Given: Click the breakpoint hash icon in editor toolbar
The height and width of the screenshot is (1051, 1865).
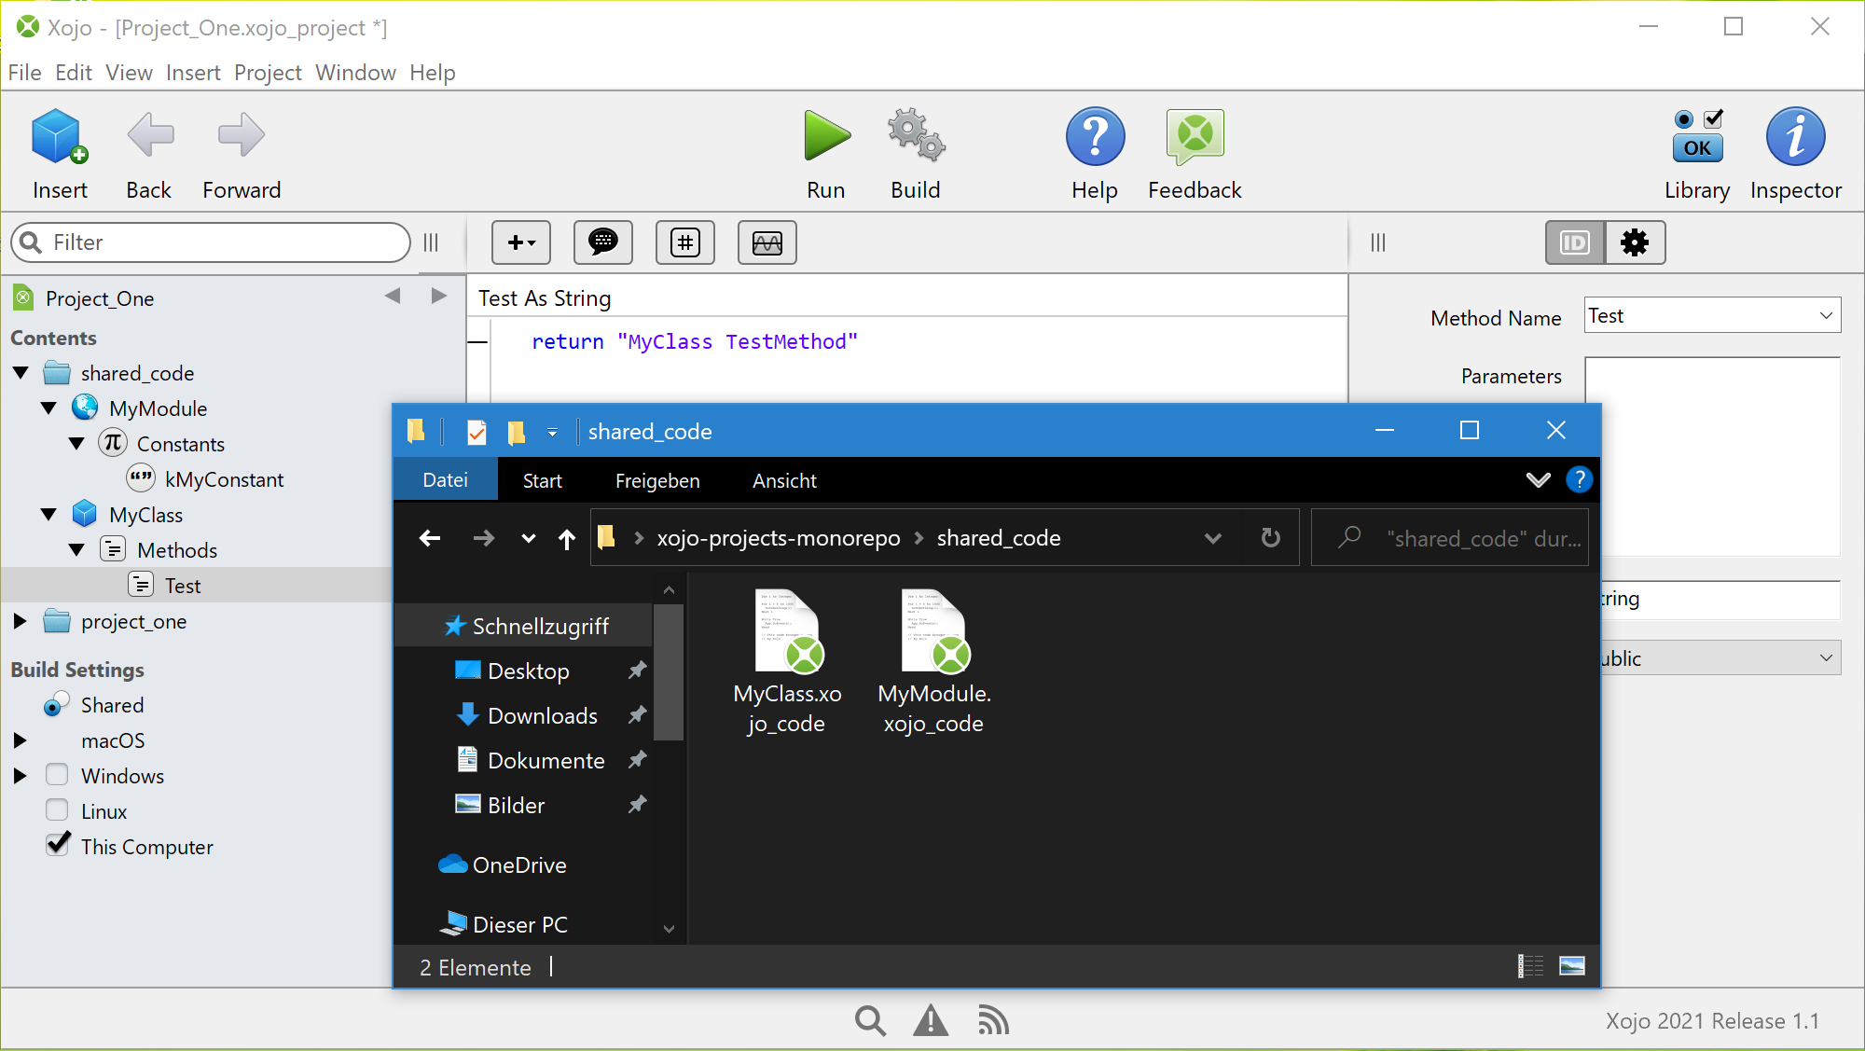Looking at the screenshot, I should tap(685, 242).
